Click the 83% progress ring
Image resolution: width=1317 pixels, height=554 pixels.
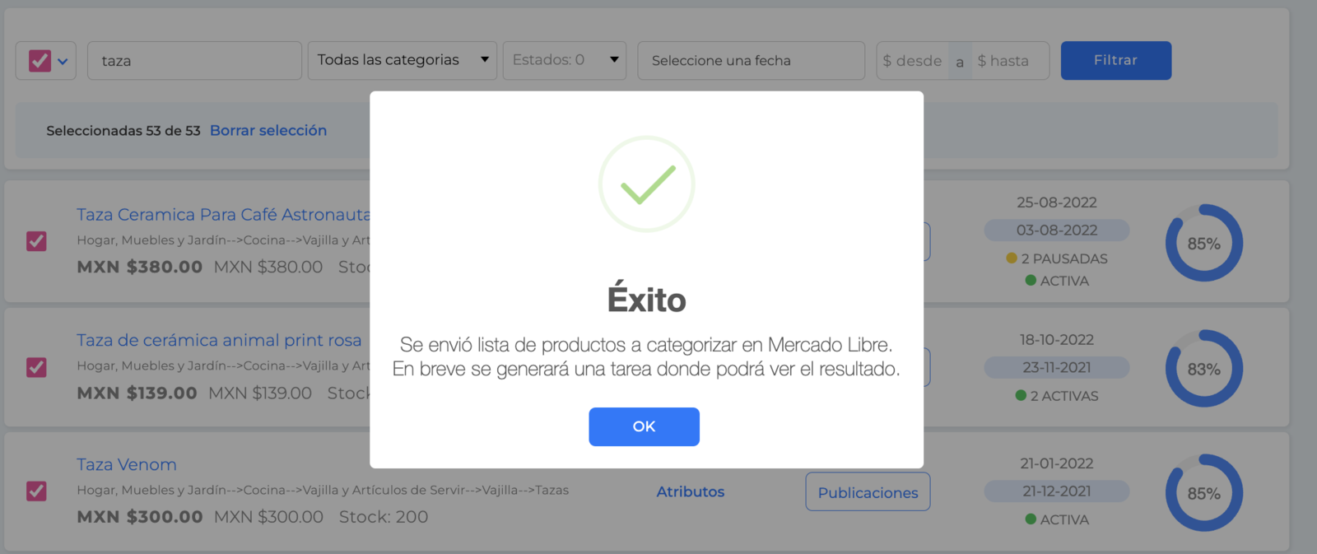pos(1203,369)
